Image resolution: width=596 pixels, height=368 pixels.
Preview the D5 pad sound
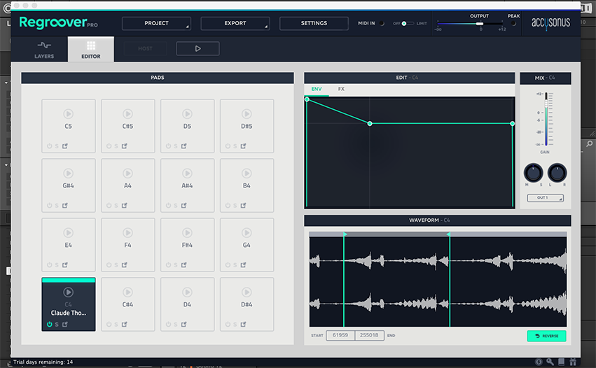187,113
